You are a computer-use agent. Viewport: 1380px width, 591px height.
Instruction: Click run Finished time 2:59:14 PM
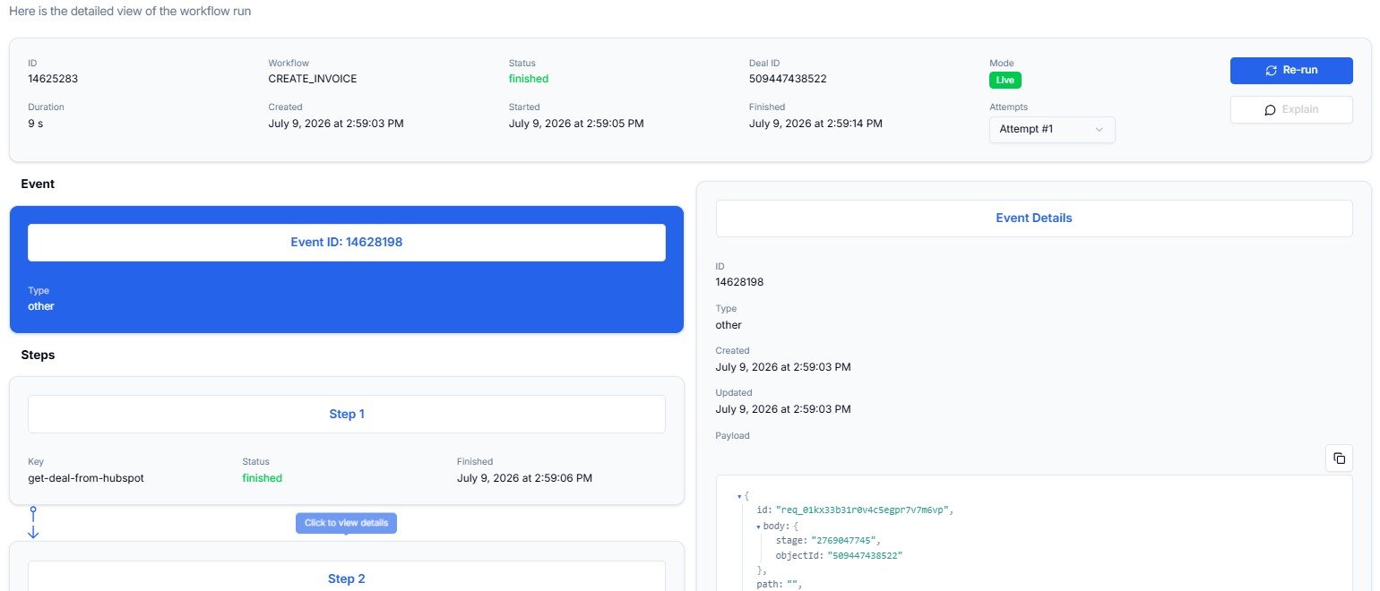[x=815, y=124]
